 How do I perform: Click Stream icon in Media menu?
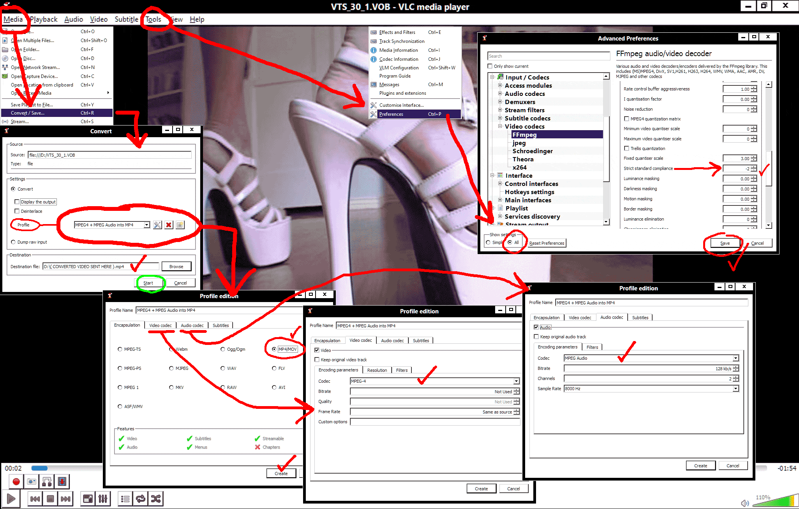point(5,122)
